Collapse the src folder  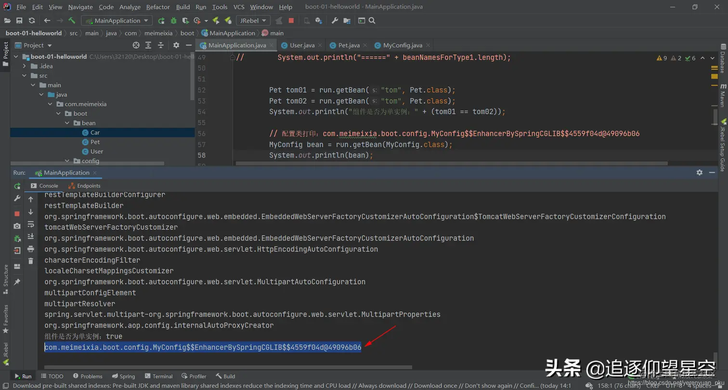tap(24, 76)
